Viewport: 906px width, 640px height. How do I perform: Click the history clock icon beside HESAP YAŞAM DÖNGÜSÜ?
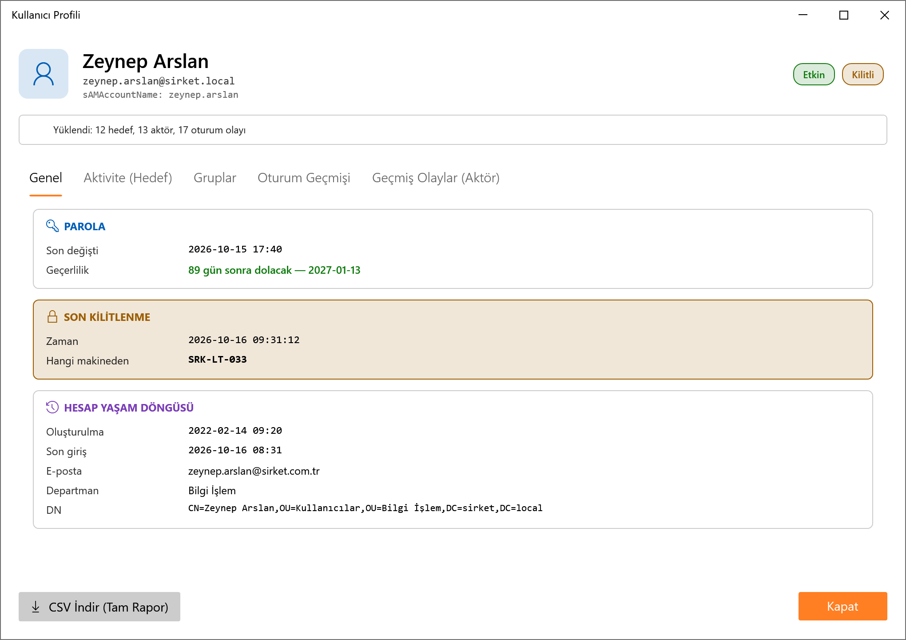(x=52, y=407)
